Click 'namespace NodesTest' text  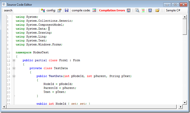[x=32, y=52]
